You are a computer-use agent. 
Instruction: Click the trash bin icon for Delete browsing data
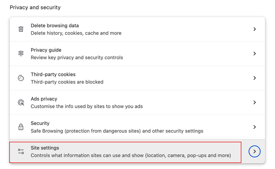click(21, 29)
